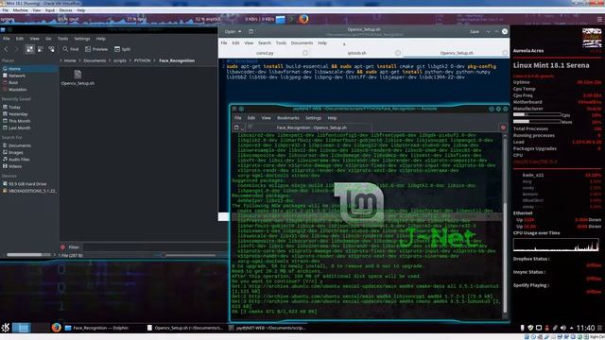Open Konsole Settings menu

click(313, 118)
